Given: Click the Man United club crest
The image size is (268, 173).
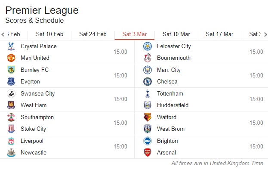Looking at the screenshot, I should click(x=11, y=58).
